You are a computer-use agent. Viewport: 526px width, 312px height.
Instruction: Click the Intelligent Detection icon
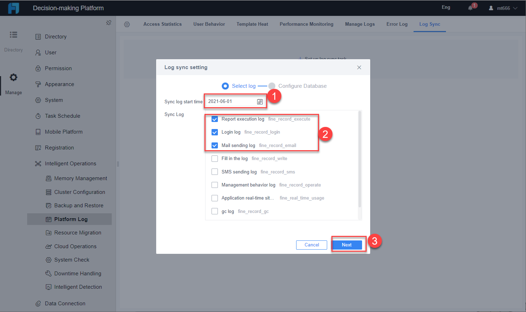coord(49,287)
